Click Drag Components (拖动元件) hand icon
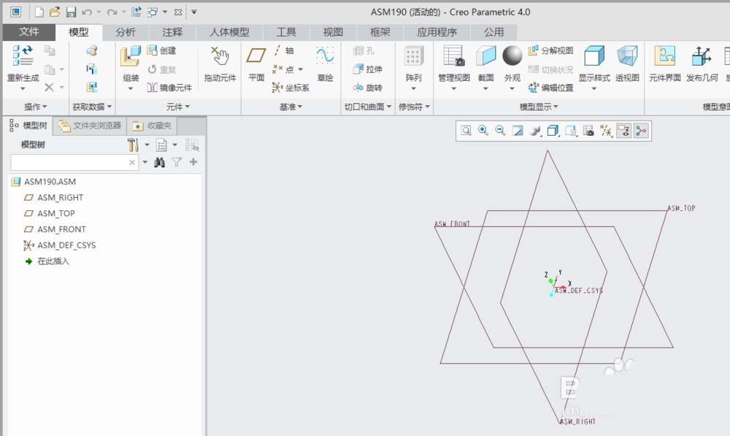 tap(220, 56)
